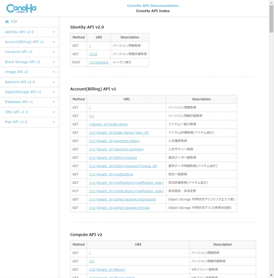Select Database API v1 in sidebar

(19, 102)
